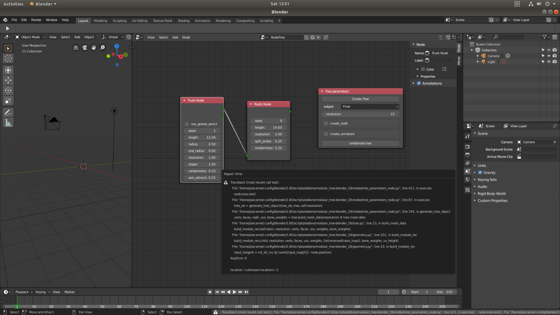Screen dimensions: 560x315
Task: Select the Measure tool
Action: [8, 123]
